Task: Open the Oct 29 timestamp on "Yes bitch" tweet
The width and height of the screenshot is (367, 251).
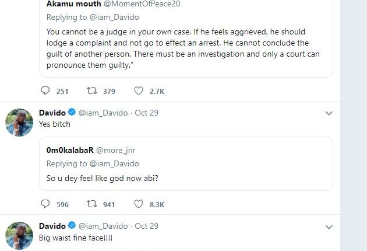Action: coord(147,113)
